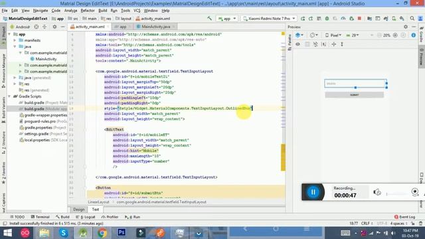Click the Windows Start button

point(7,233)
